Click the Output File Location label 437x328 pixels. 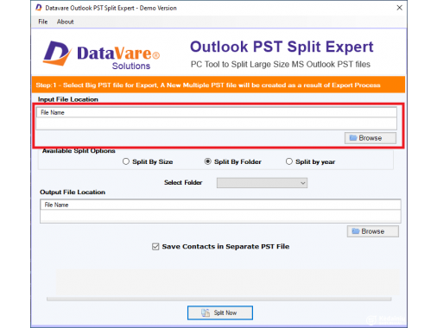click(73, 192)
